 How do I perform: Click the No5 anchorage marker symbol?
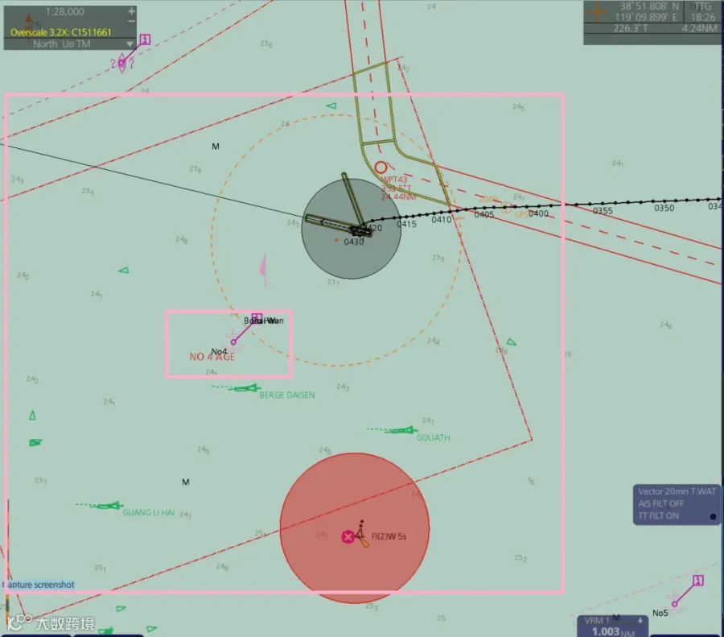tap(675, 603)
